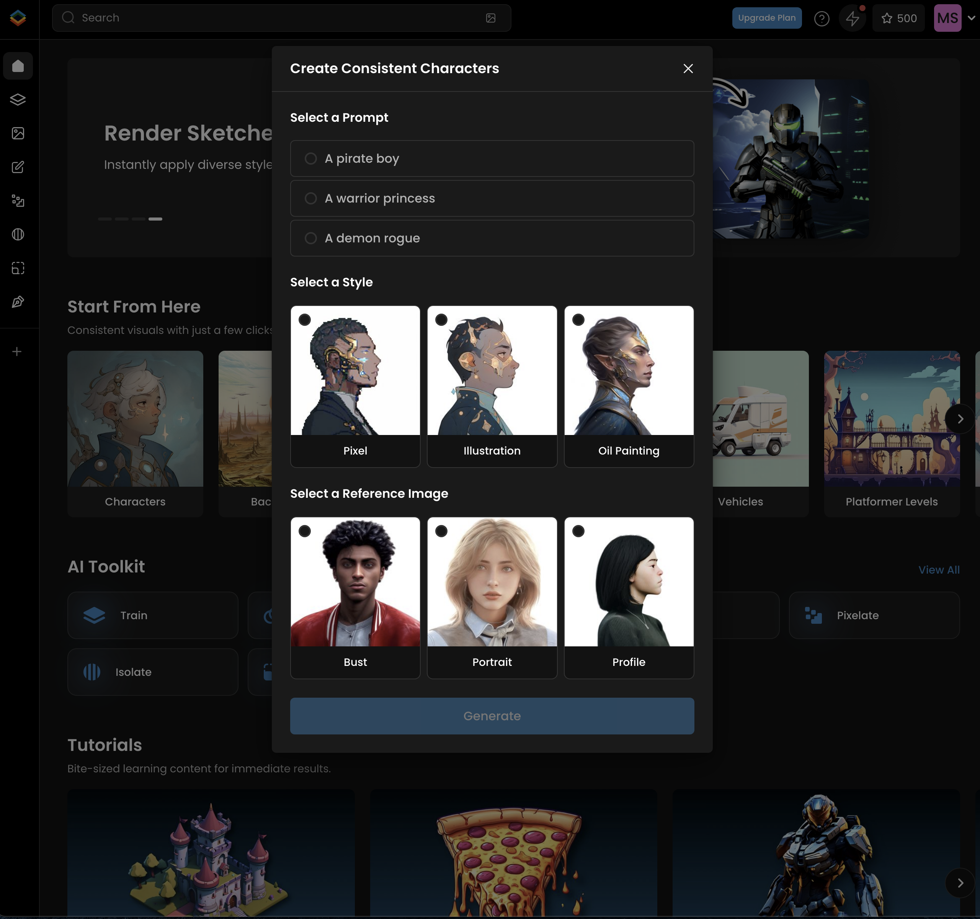Screen dimensions: 980x919
Task: Open the Canvas edit icon in sidebar
Action: pyautogui.click(x=18, y=167)
